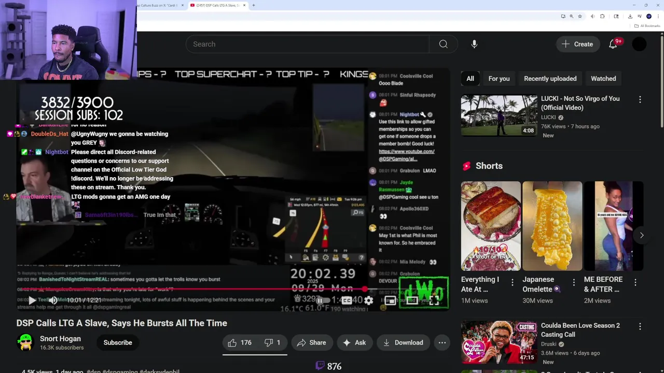Open more actions ellipsis under video
Image resolution: width=664 pixels, height=373 pixels.
pyautogui.click(x=442, y=342)
